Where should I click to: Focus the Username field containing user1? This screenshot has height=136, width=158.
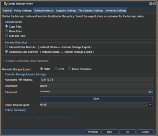coord(96,86)
